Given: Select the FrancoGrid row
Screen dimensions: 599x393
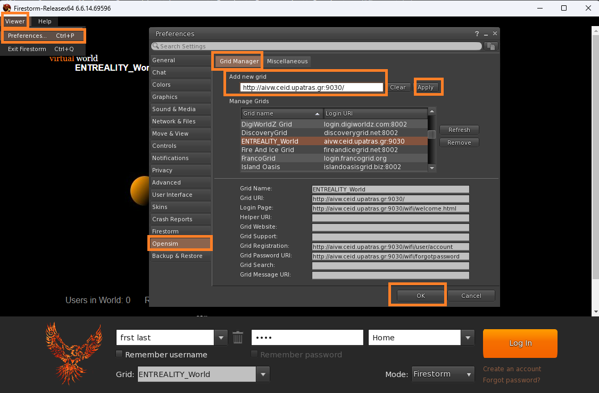Looking at the screenshot, I should point(334,158).
